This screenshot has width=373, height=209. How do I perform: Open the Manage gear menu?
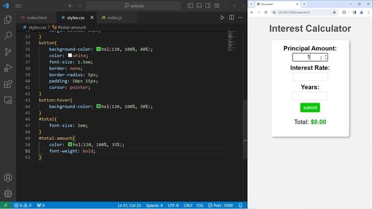[x=8, y=193]
